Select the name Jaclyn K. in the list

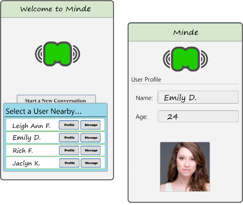26,163
